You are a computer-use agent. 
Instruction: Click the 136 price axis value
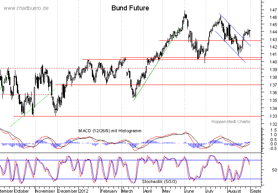(x=273, y=93)
